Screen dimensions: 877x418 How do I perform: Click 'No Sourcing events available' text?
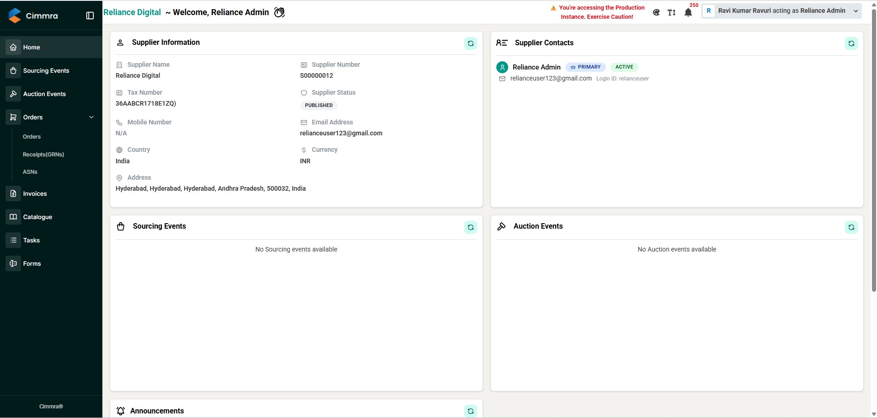[296, 249]
